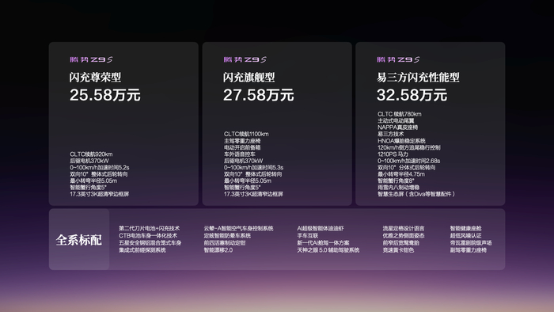Click the 腾势 Z9 logo above 闪充旗舰型

coord(245,59)
